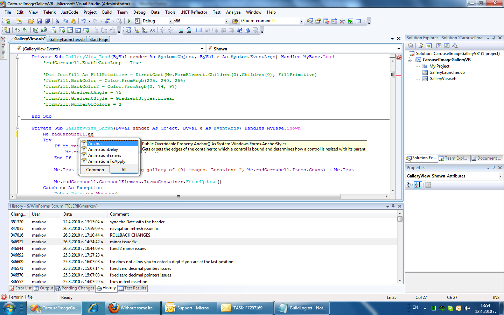Sort properties alphabetically in the Properties panel

418,185
